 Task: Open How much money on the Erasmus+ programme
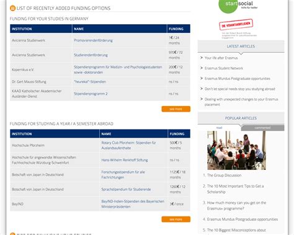tap(236, 205)
